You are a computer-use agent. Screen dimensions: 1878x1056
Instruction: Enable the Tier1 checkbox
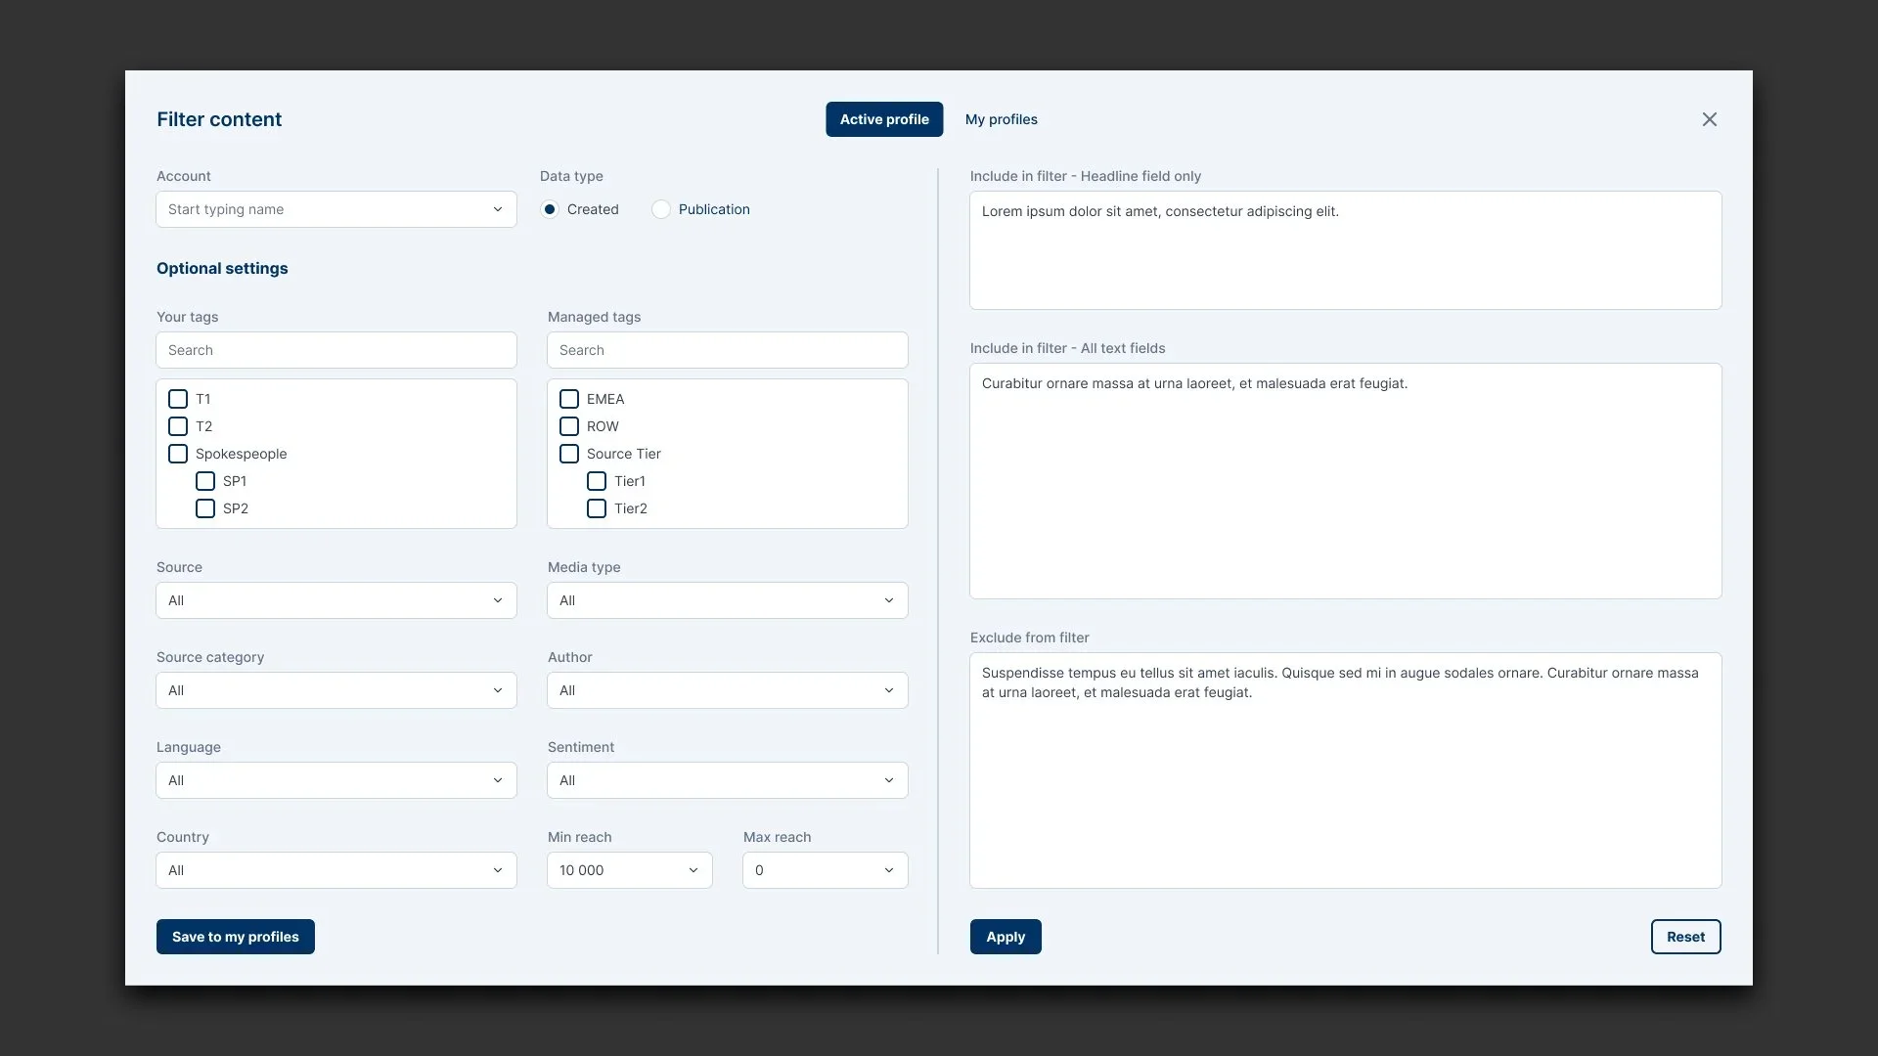[x=597, y=481]
